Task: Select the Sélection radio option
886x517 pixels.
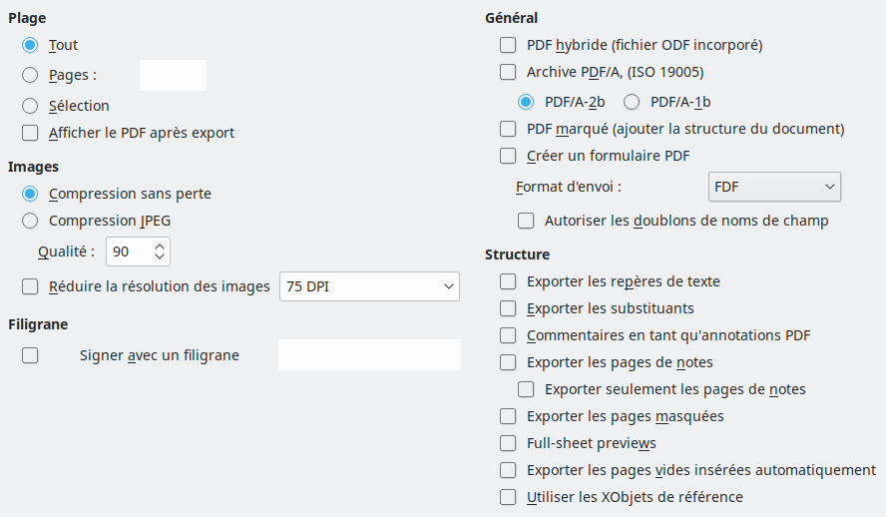Action: [30, 106]
